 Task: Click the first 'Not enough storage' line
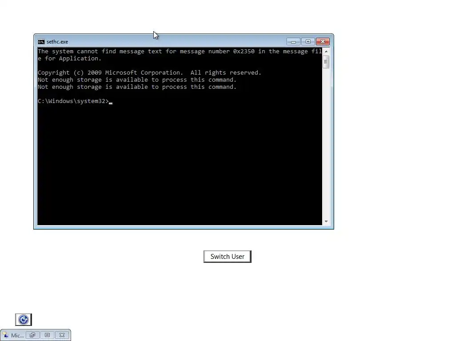pyautogui.click(x=137, y=80)
